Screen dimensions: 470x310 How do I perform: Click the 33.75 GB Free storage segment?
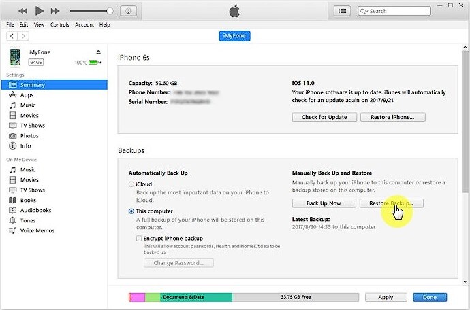point(296,298)
